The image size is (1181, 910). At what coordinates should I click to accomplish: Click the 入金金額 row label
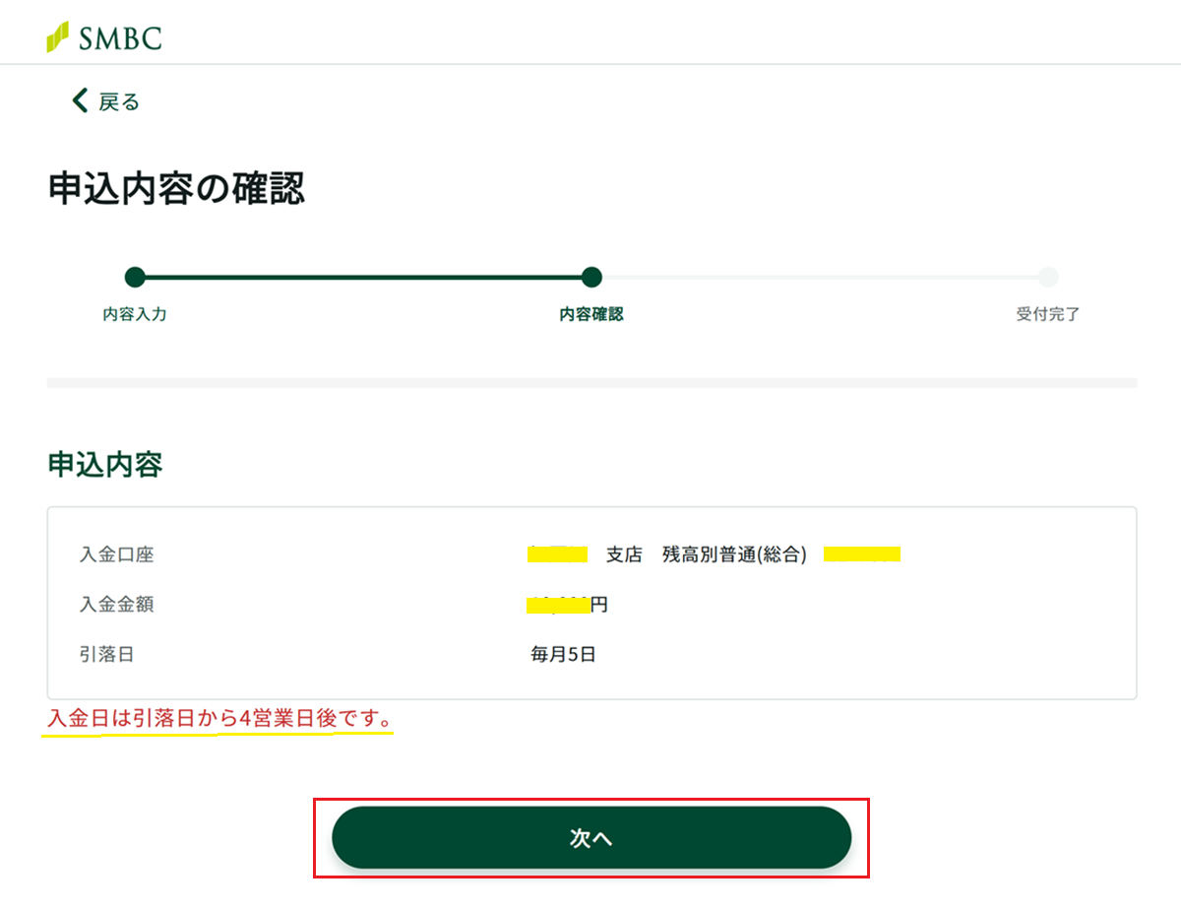coord(116,605)
